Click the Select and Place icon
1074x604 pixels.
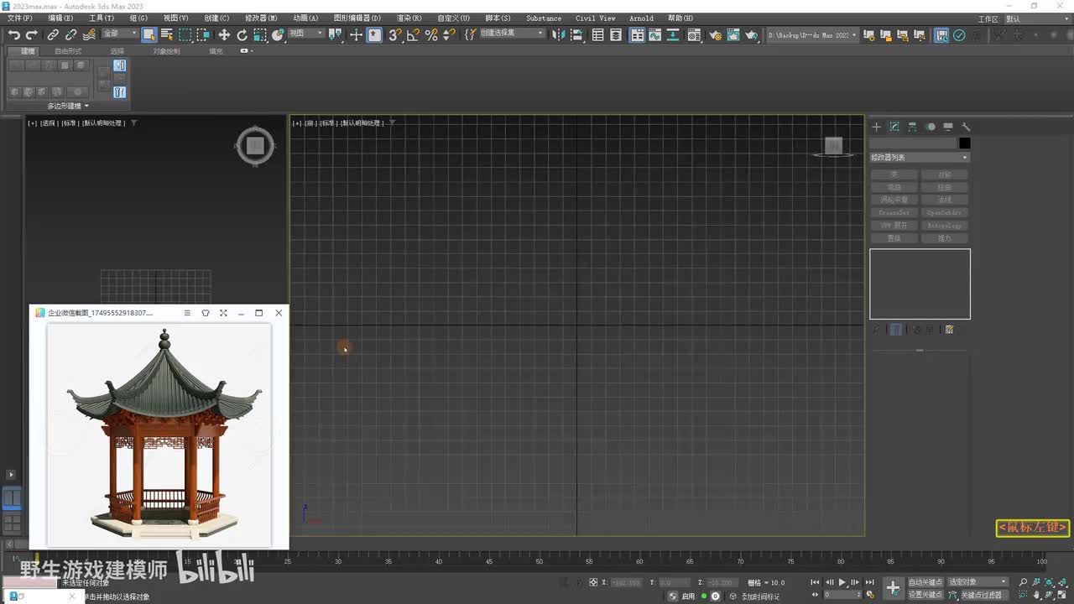click(278, 34)
